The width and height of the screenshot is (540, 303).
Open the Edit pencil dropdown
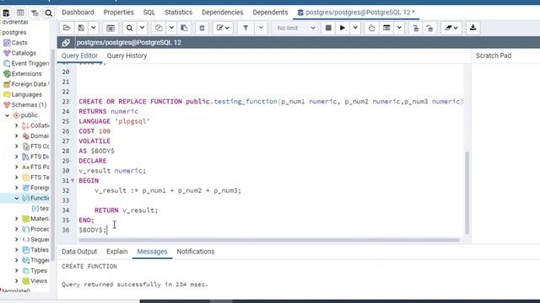click(x=223, y=28)
